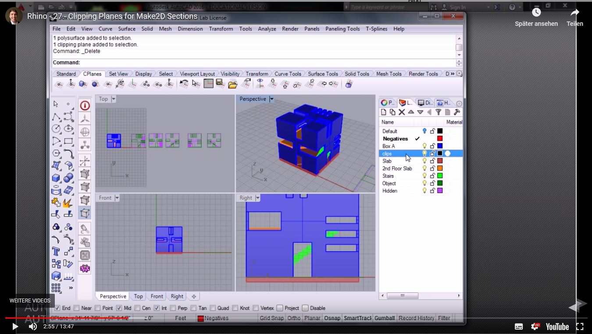Click the Explode tool icon

click(x=68, y=203)
